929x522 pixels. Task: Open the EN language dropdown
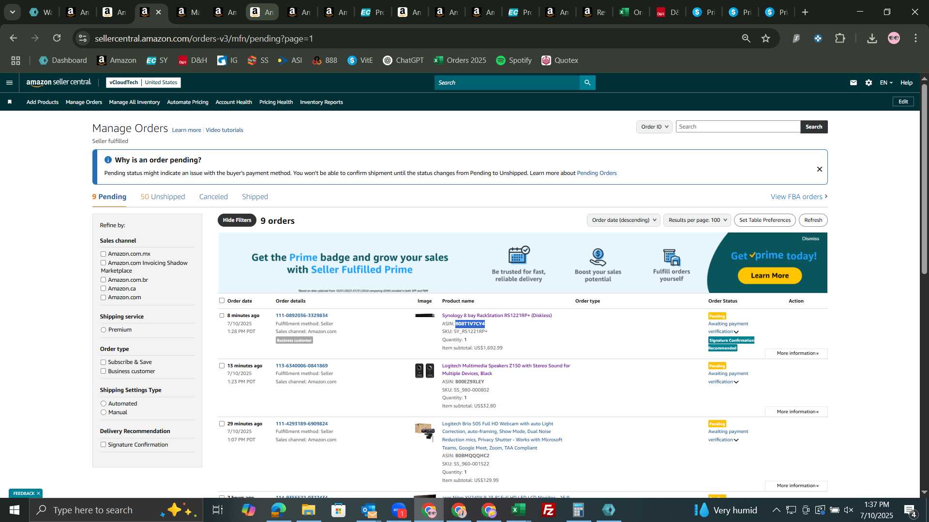point(886,83)
